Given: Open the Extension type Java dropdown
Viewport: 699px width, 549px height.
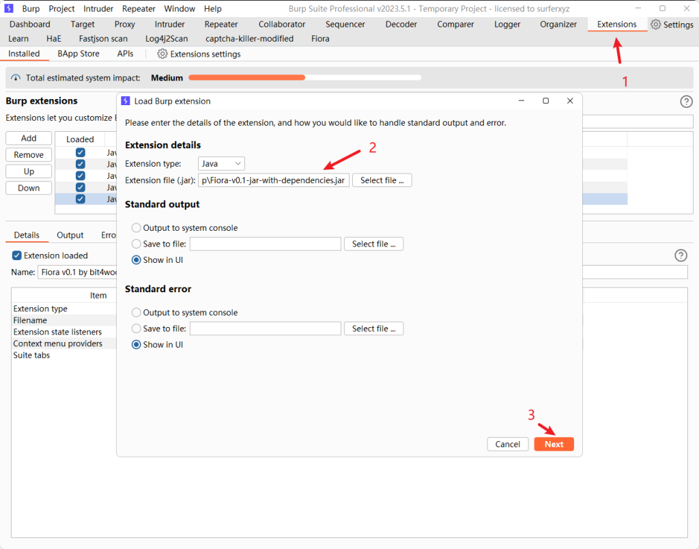Looking at the screenshot, I should 221,164.
